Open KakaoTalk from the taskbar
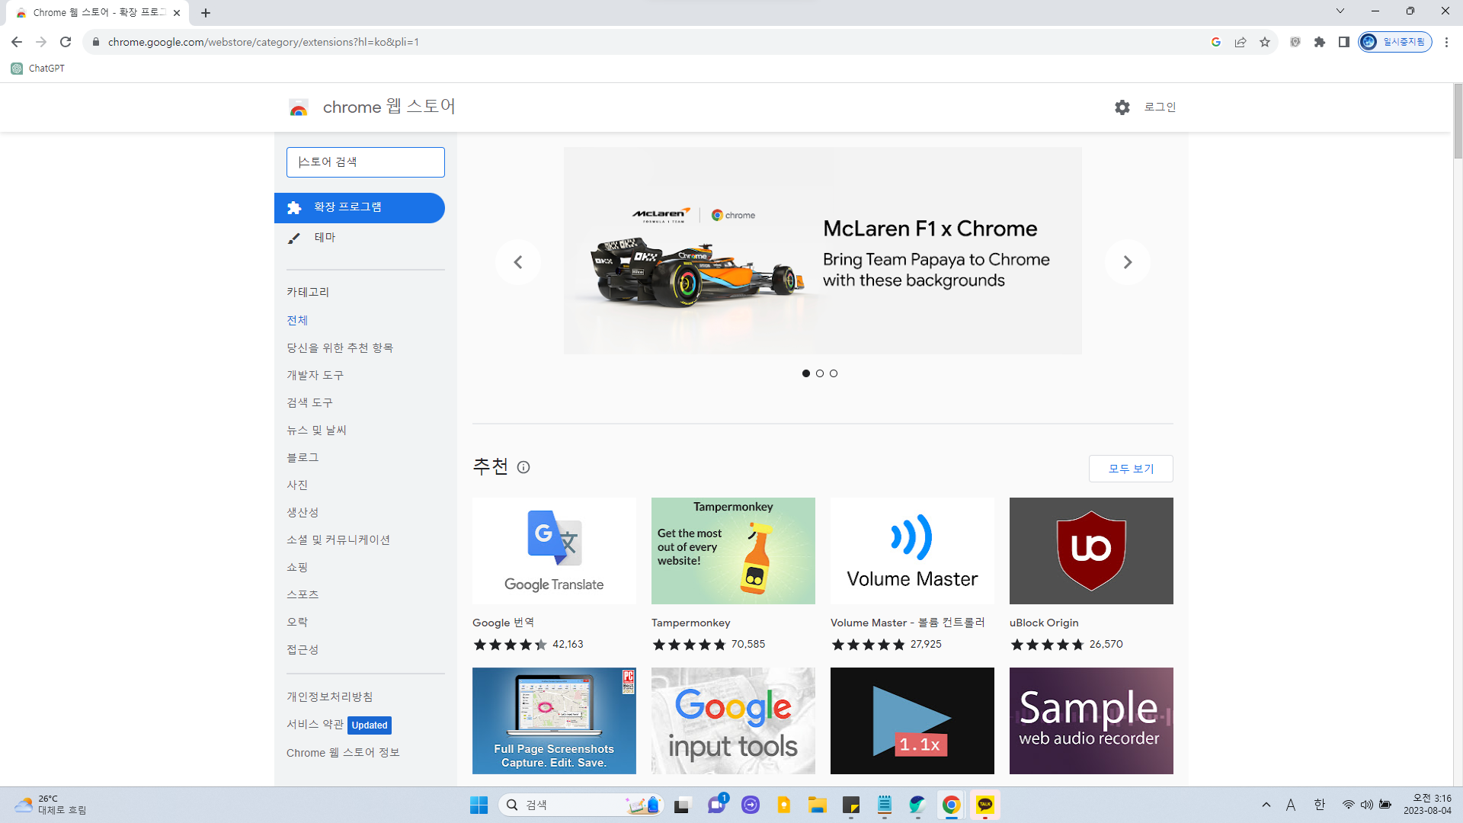The width and height of the screenshot is (1463, 823). (985, 805)
